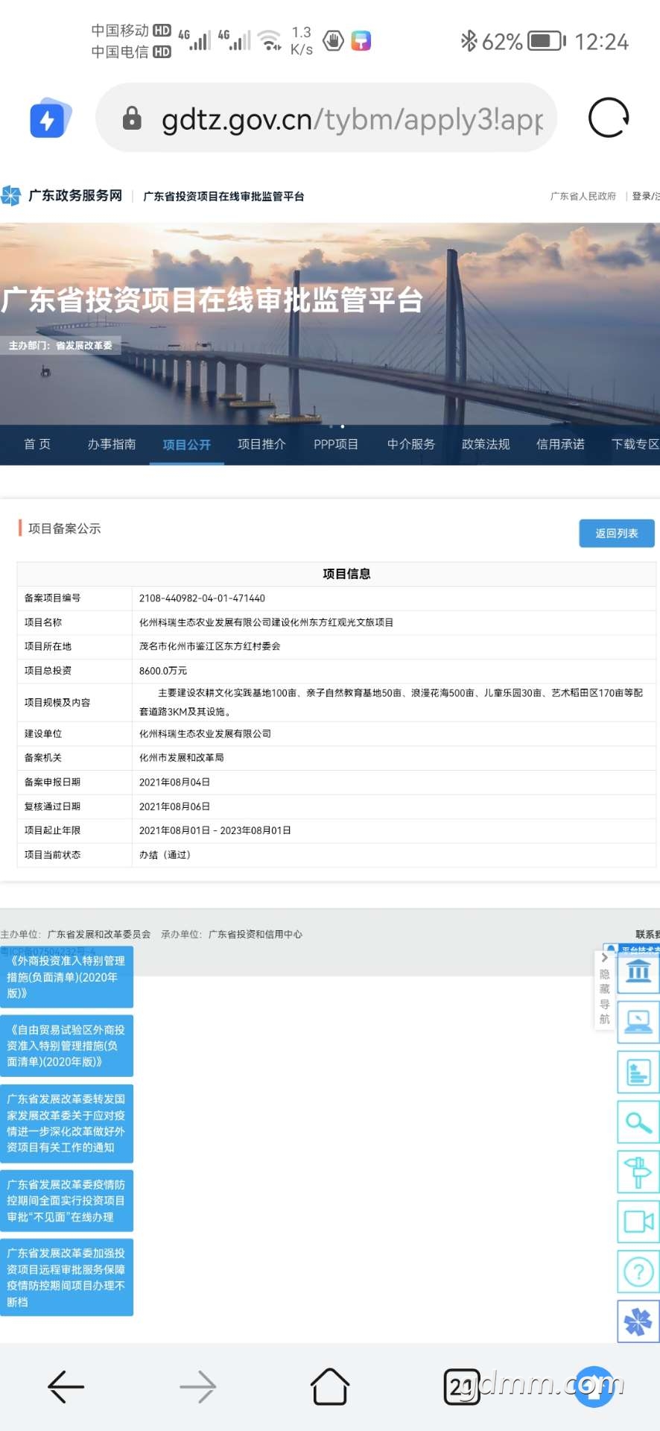Open the 中介服务 navigation tab

[x=411, y=444]
